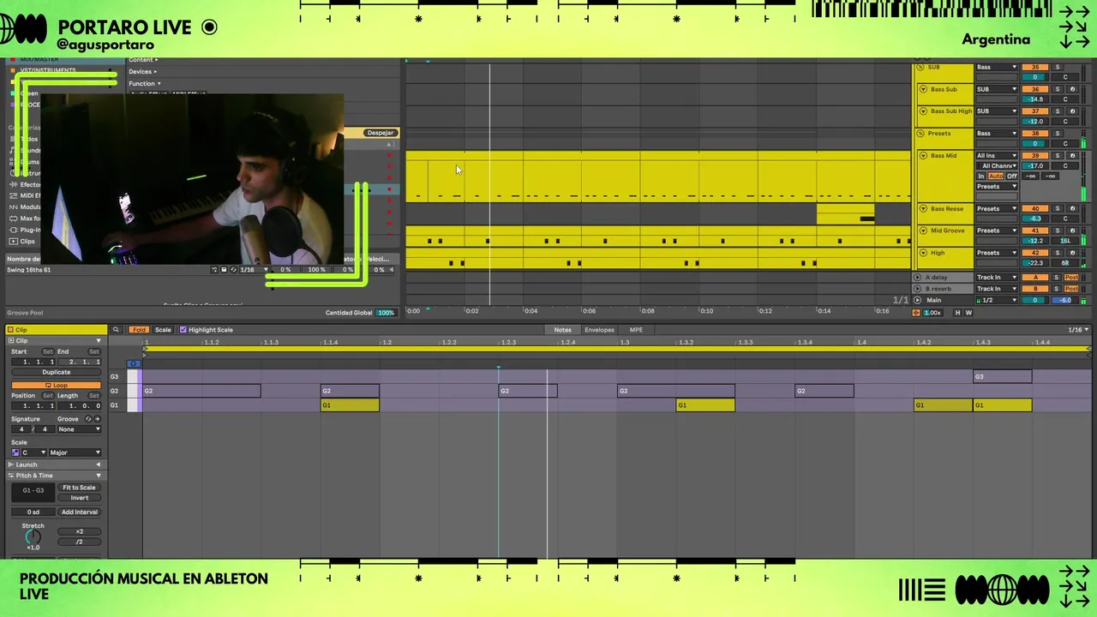Open the Major scale type dropdown

tap(75, 452)
